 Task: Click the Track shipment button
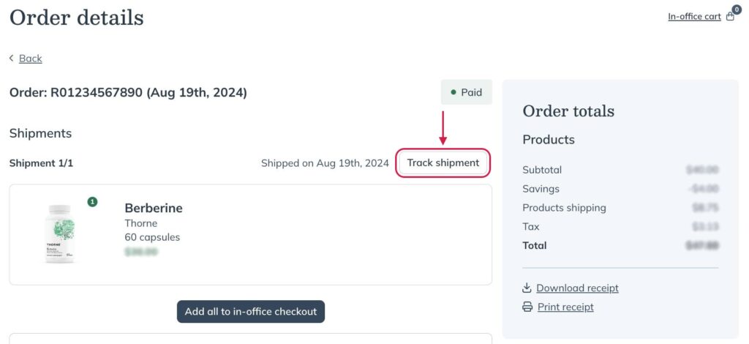pyautogui.click(x=443, y=163)
